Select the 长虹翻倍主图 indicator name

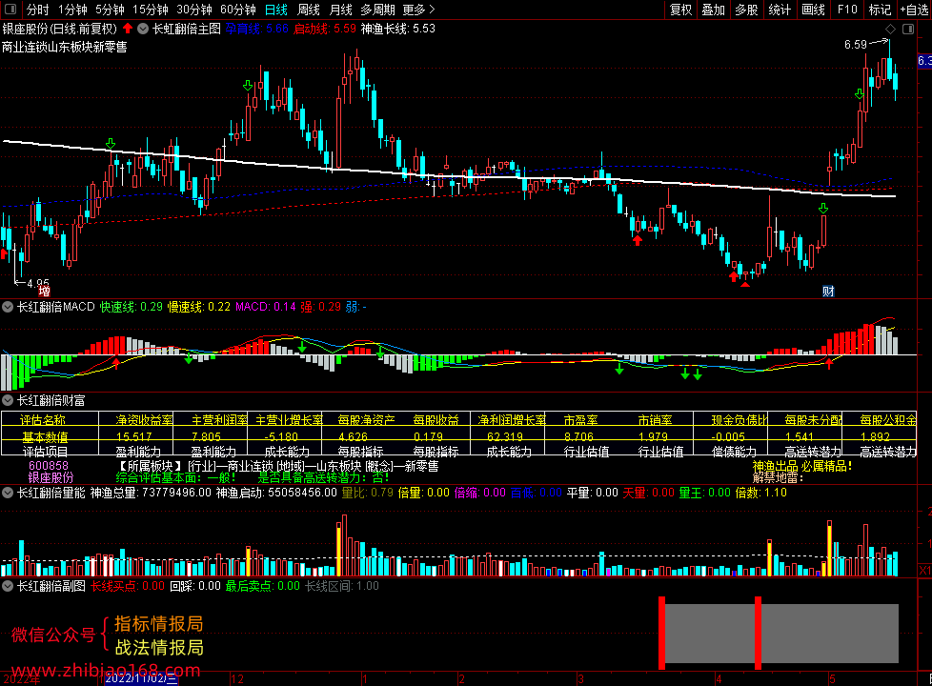187,29
